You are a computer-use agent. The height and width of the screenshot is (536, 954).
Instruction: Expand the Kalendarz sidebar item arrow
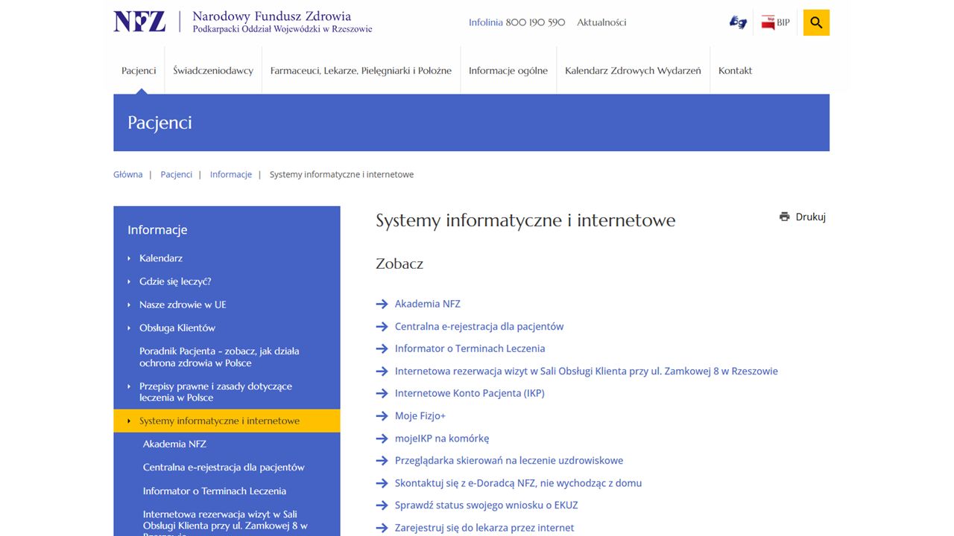(x=129, y=258)
